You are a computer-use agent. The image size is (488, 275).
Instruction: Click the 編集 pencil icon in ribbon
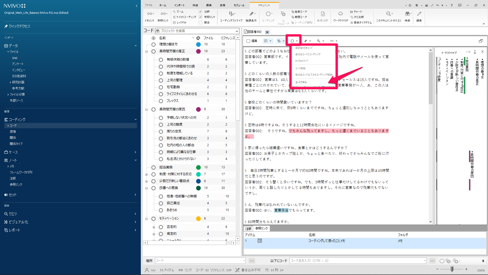(419, 14)
